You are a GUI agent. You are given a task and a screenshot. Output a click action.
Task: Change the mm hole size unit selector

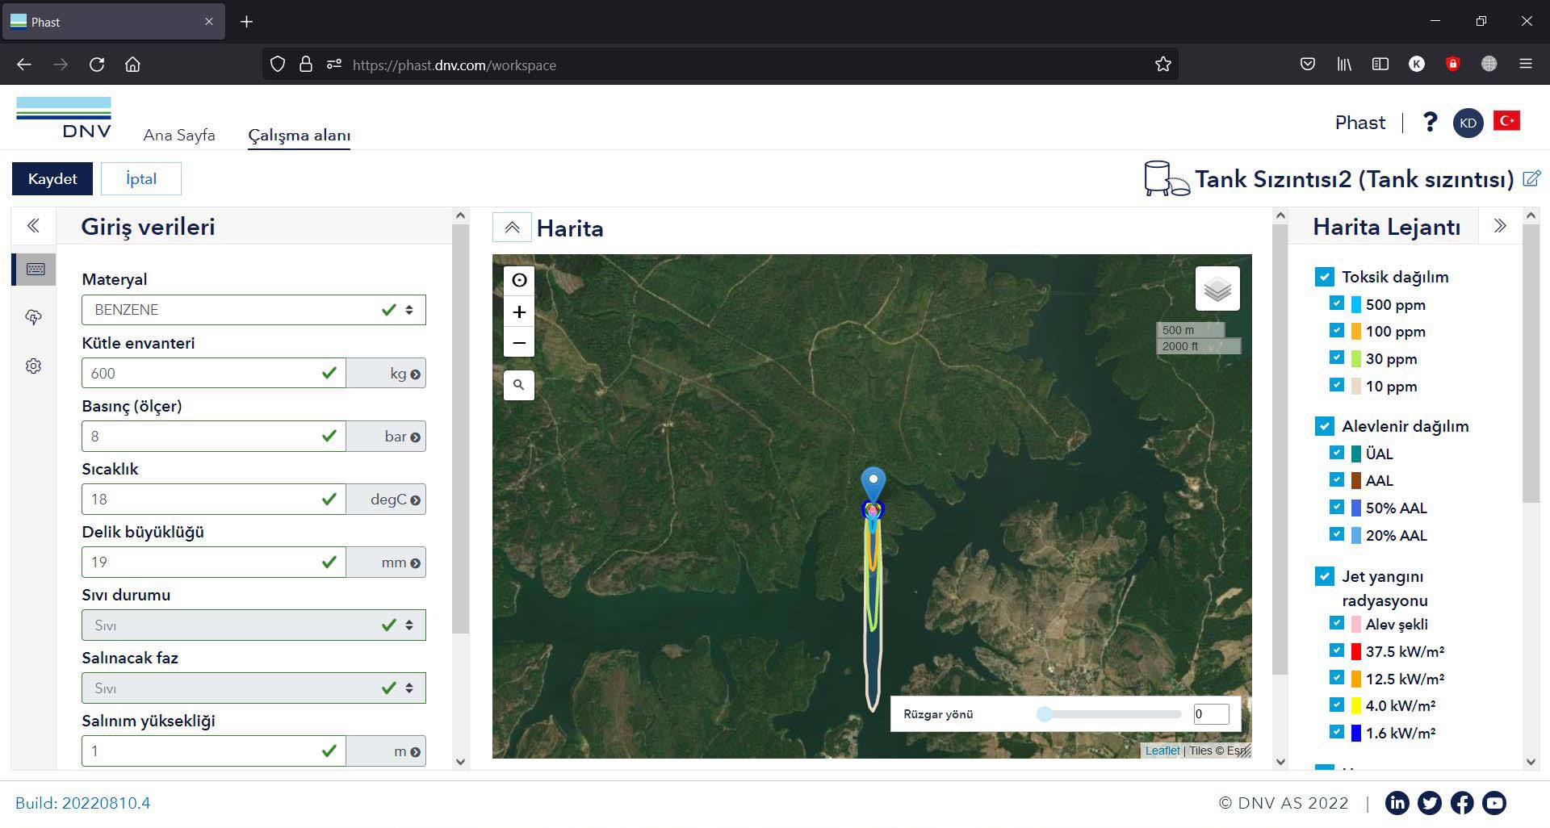[387, 562]
